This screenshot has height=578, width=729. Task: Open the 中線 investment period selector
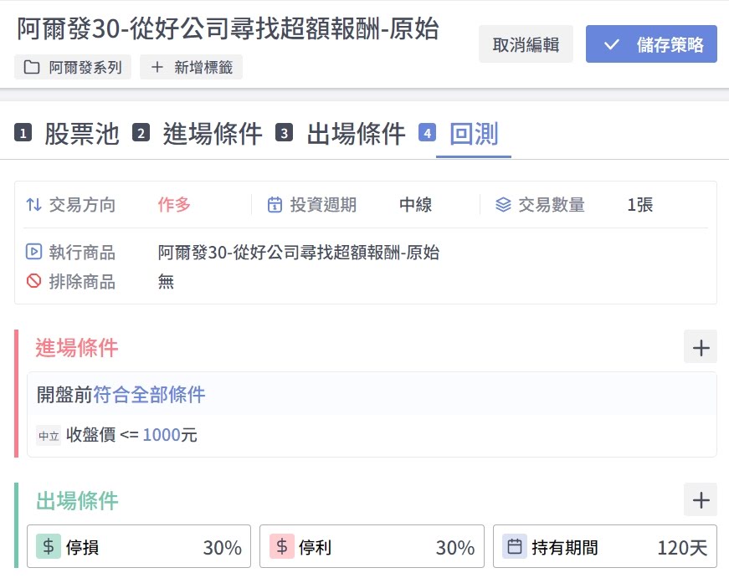click(x=415, y=205)
